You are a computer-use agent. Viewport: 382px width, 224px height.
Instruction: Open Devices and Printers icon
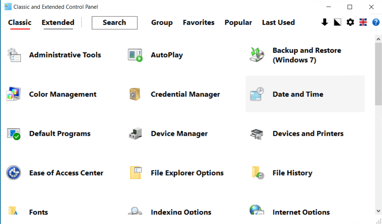tap(257, 134)
